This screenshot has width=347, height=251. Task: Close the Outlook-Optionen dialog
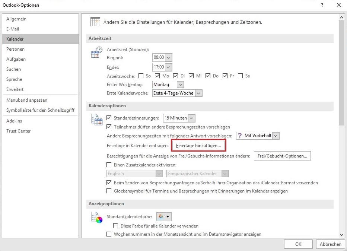pyautogui.click(x=338, y=5)
